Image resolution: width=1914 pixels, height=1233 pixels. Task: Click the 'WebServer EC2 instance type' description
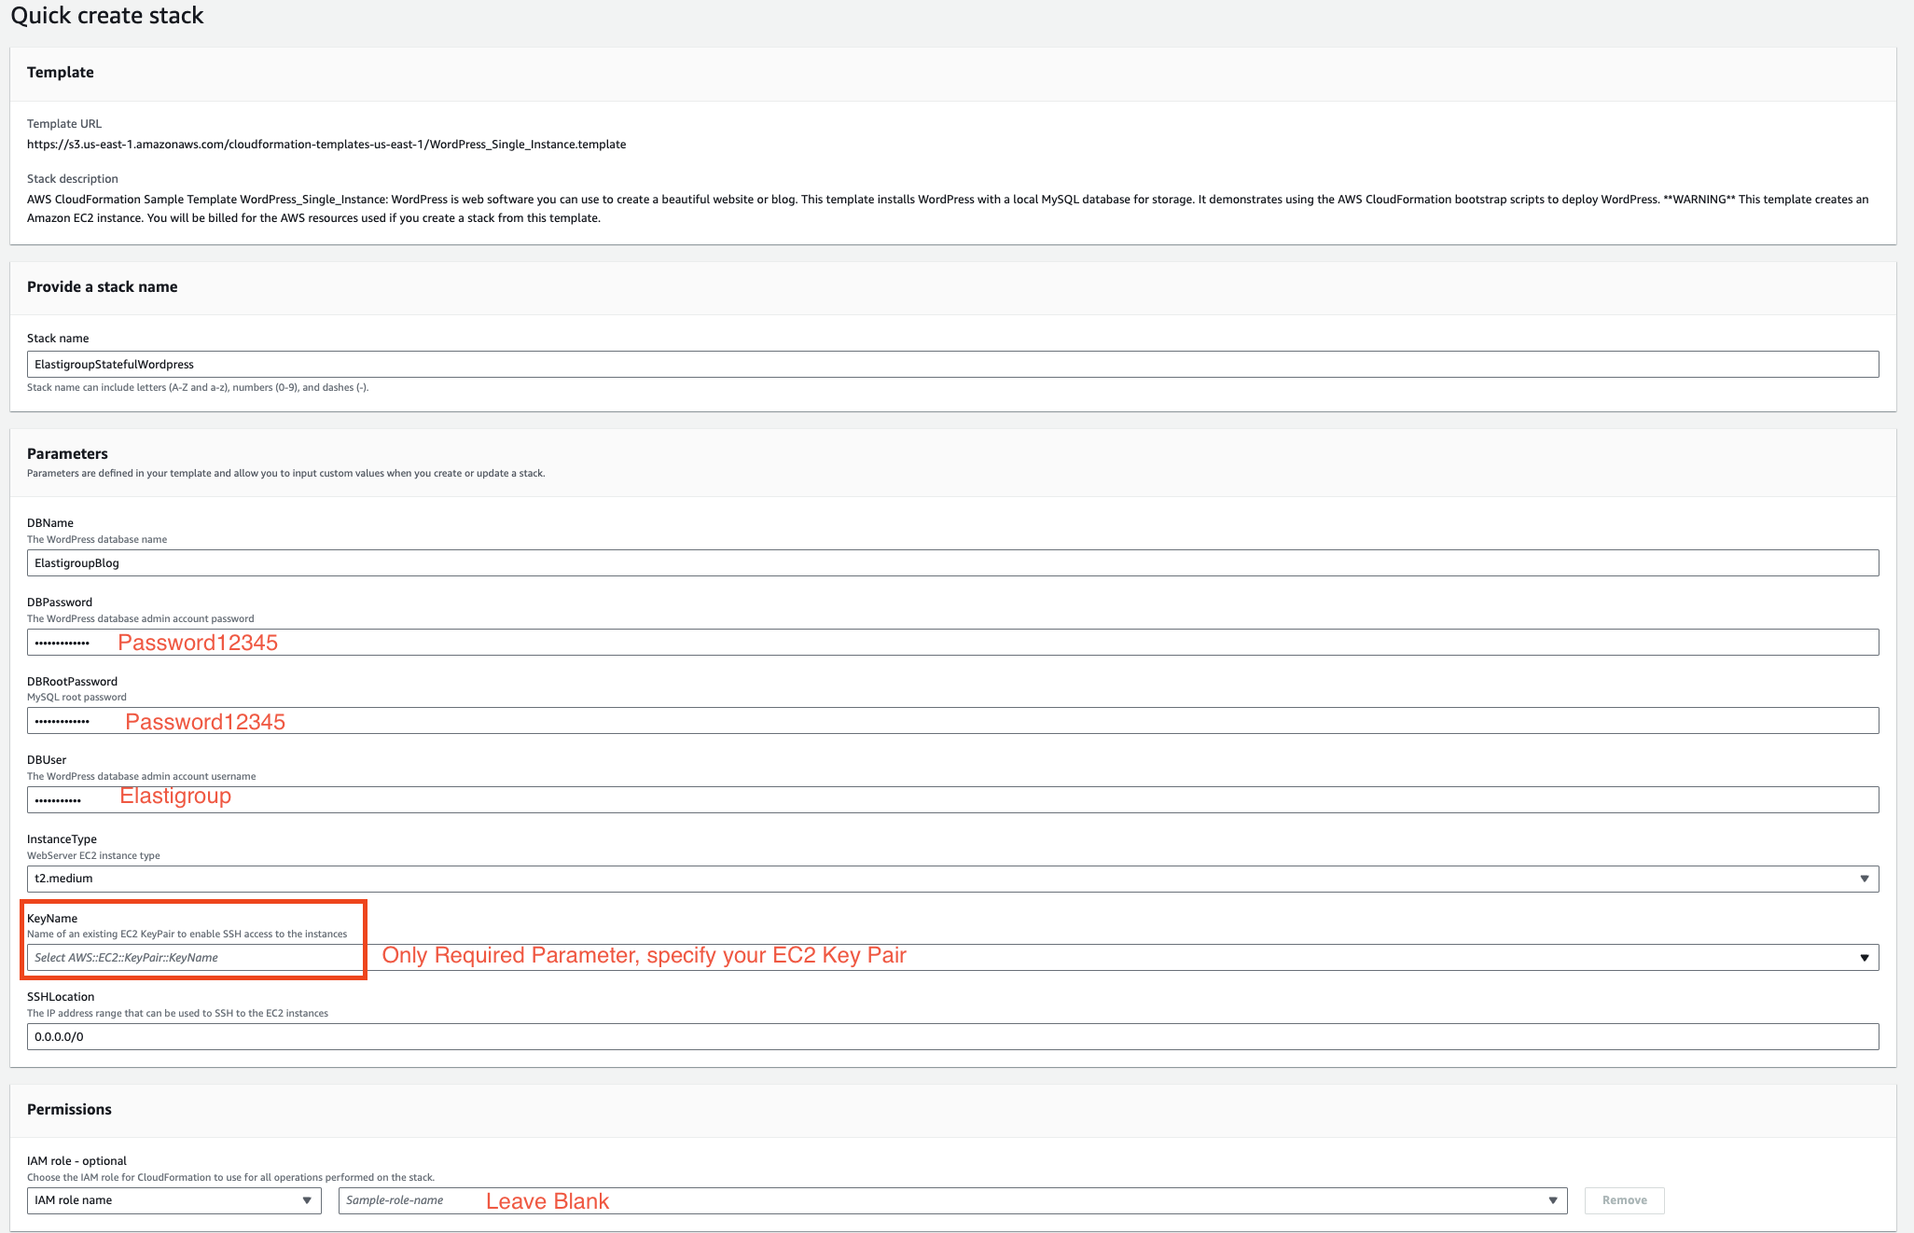point(93,856)
